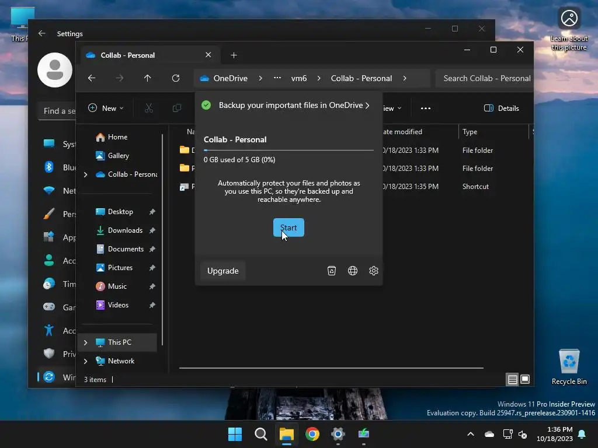
Task: Select the Collab - Personal tab
Action: tap(151, 55)
